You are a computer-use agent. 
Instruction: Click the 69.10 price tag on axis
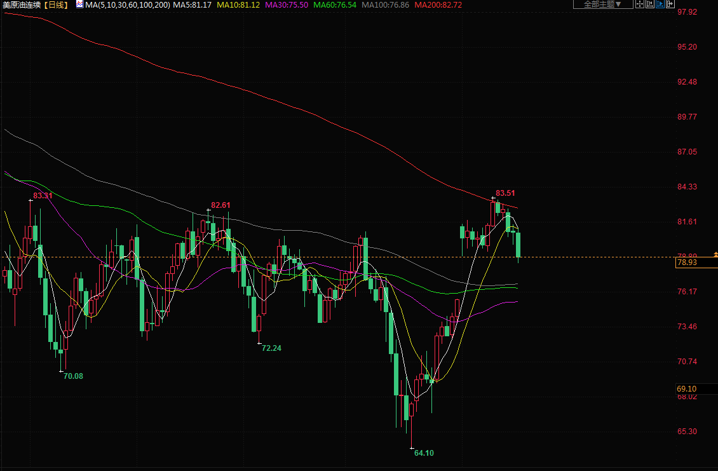687,388
